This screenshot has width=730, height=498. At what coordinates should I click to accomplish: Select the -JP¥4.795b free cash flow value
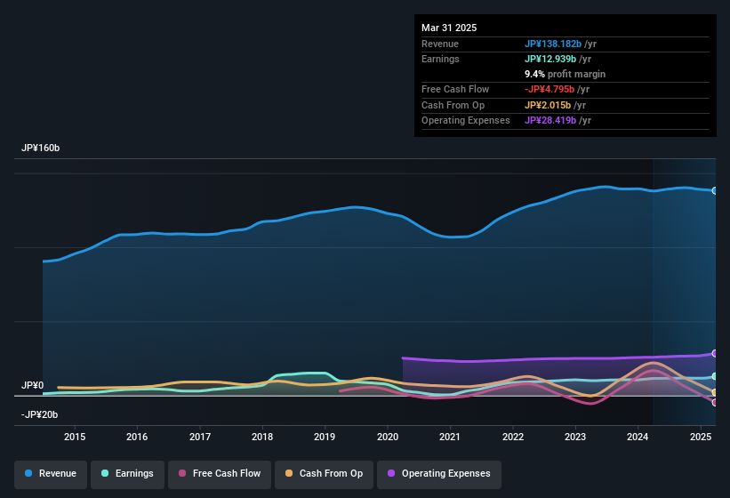click(550, 89)
